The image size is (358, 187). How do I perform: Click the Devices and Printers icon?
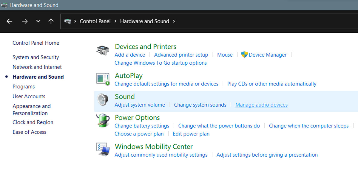(x=103, y=50)
